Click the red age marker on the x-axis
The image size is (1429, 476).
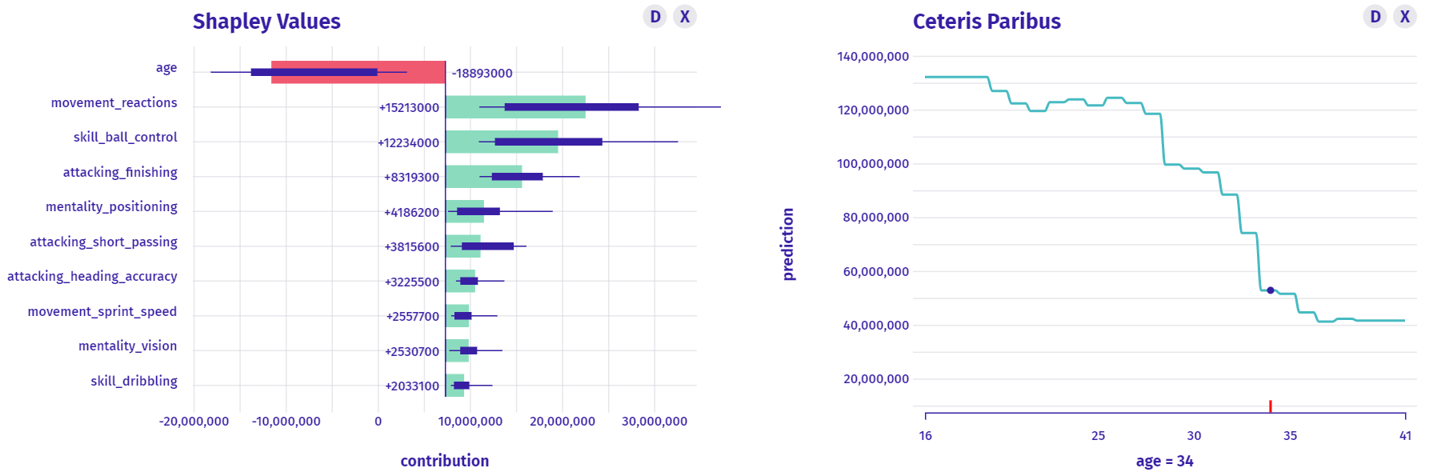(1271, 406)
